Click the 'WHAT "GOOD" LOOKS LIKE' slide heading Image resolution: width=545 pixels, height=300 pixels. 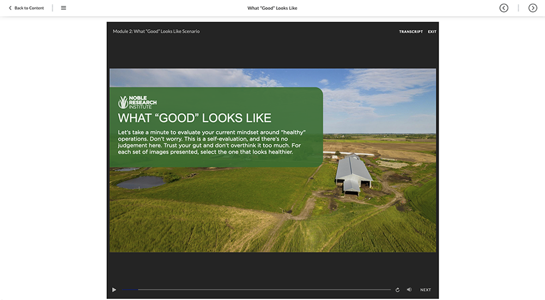(x=195, y=118)
